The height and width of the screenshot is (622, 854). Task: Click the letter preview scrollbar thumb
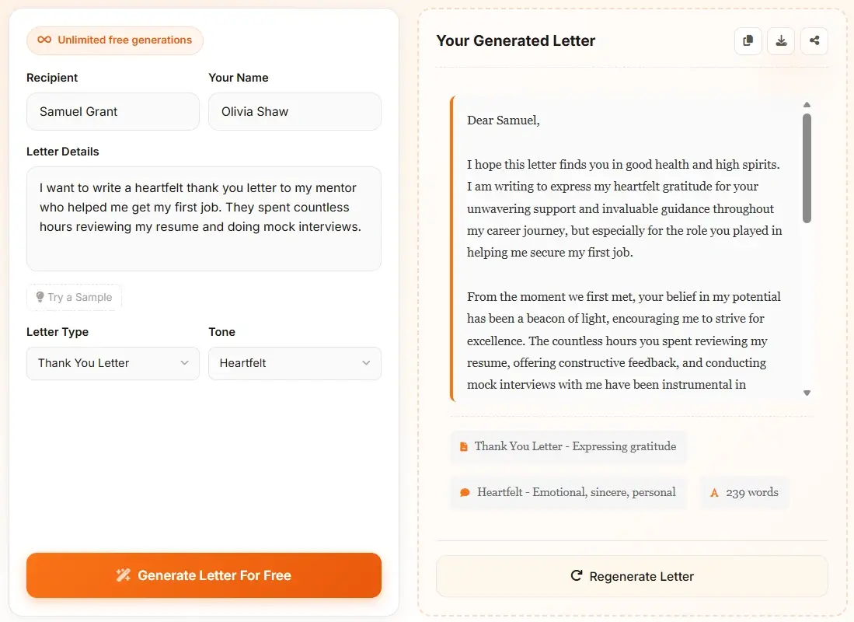pos(807,168)
